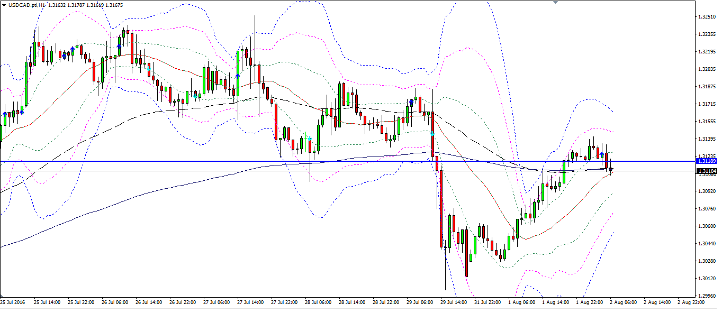Click the 1.32195 price axis label

coord(707,52)
